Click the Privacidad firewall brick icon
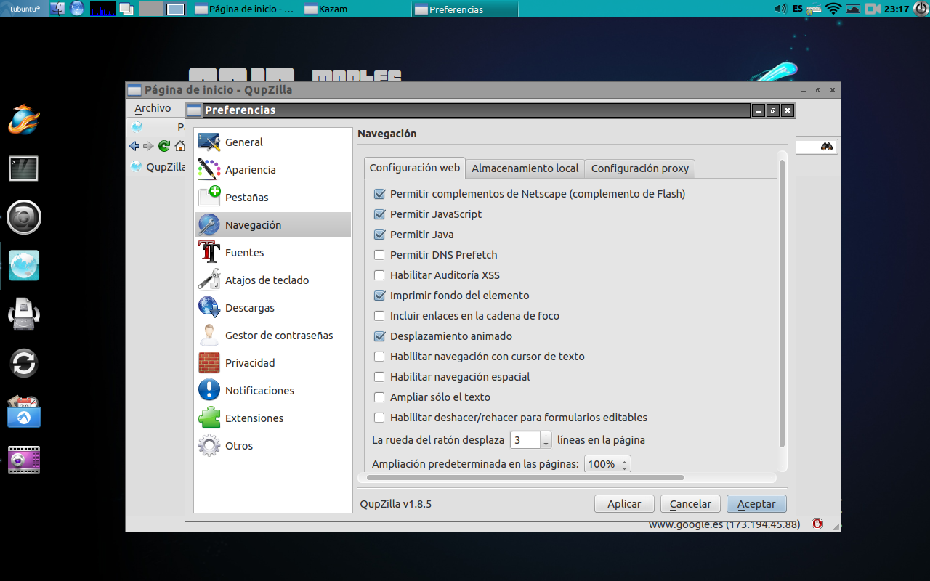Image resolution: width=930 pixels, height=581 pixels. [x=209, y=363]
